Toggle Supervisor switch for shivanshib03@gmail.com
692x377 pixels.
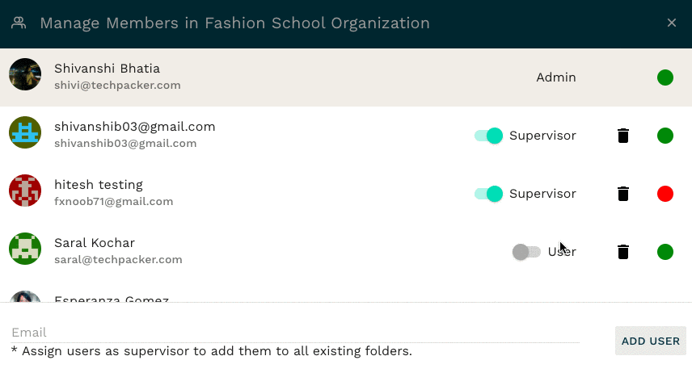[x=488, y=136]
